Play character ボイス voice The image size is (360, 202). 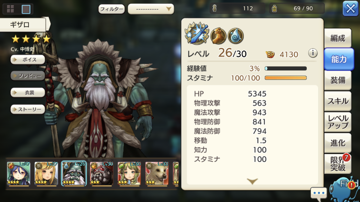click(28, 60)
